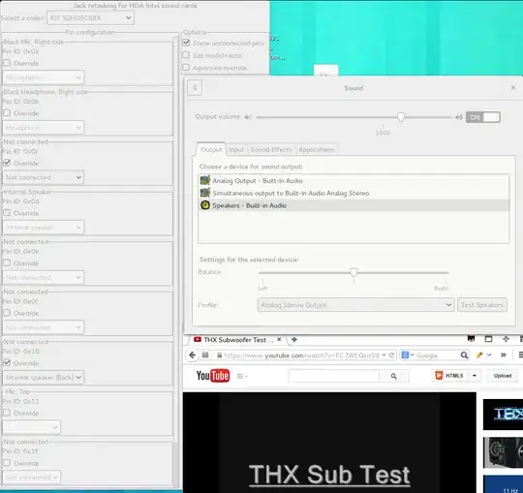Click the browser back arrow button

[x=192, y=355]
